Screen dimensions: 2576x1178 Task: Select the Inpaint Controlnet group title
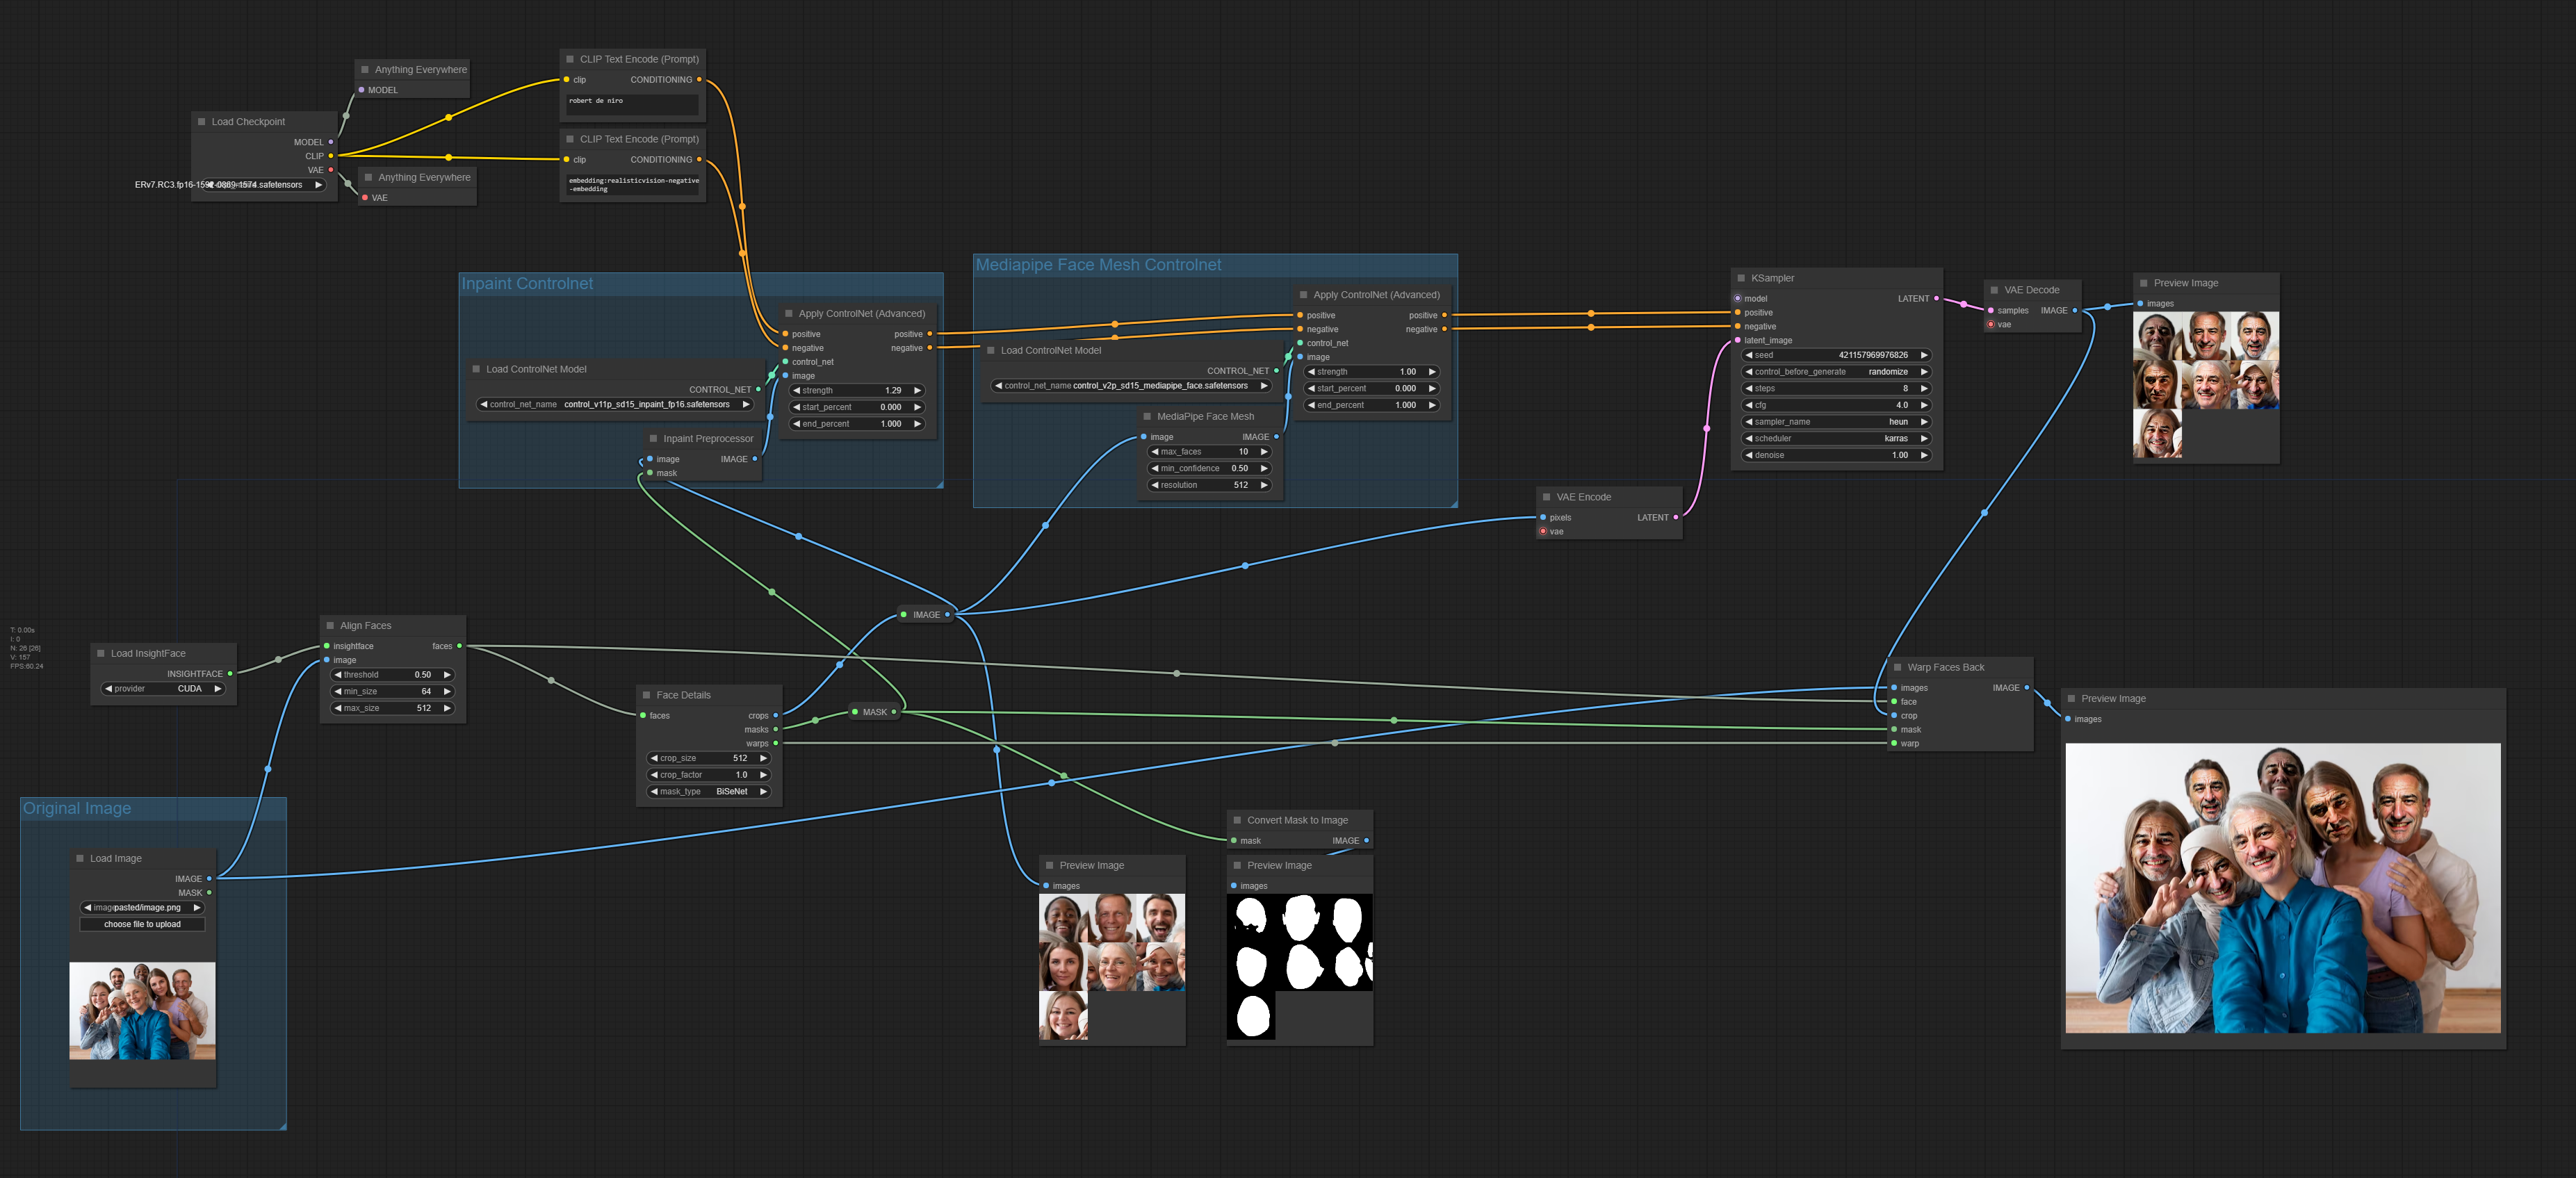pyautogui.click(x=527, y=284)
